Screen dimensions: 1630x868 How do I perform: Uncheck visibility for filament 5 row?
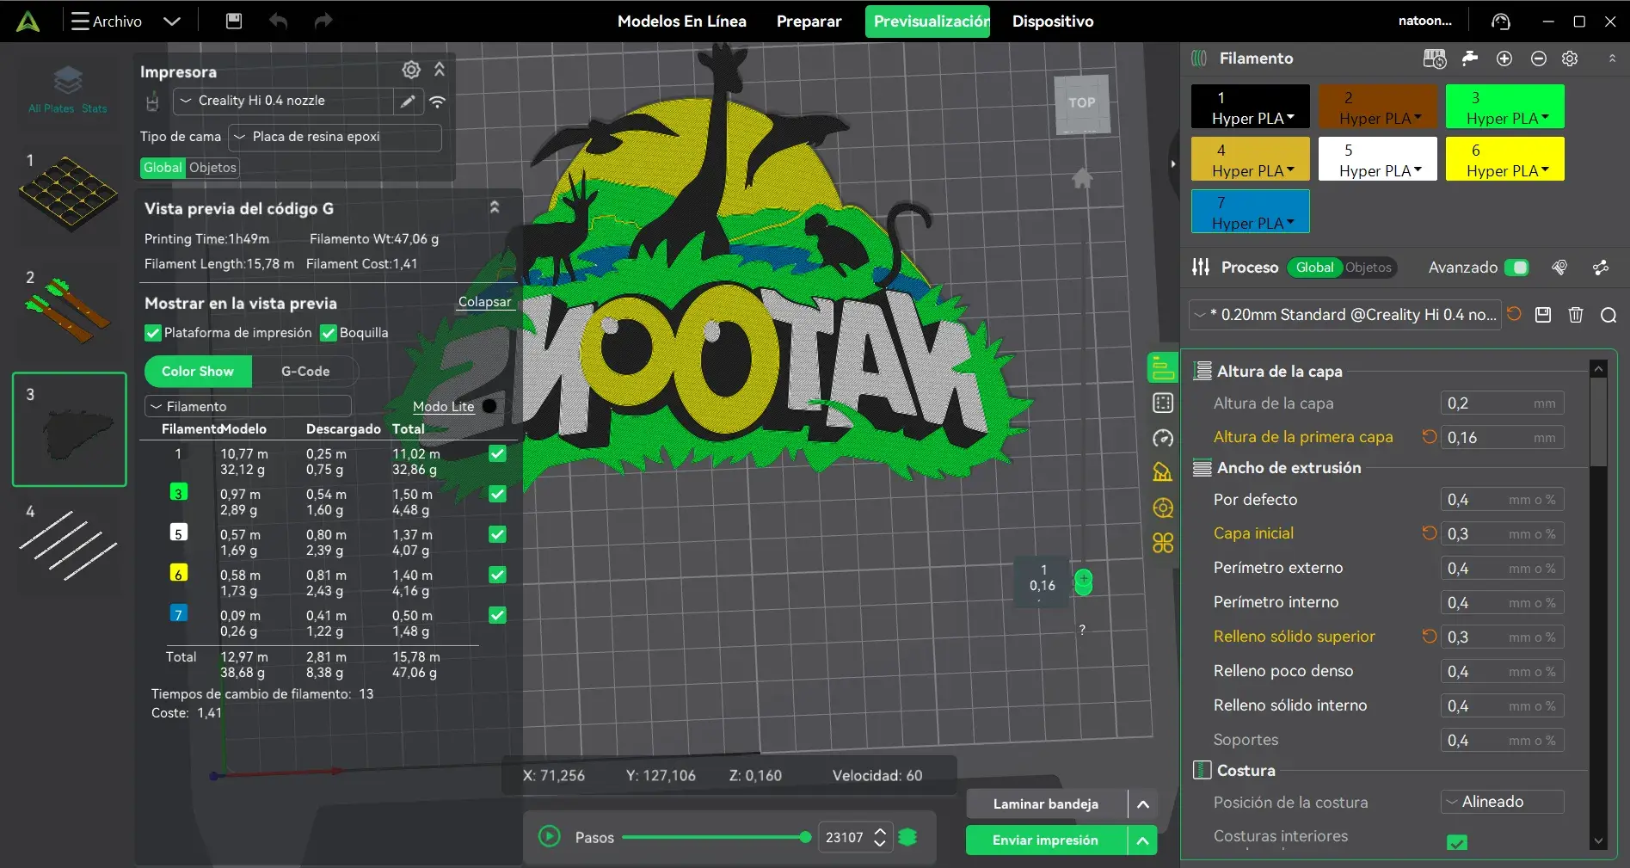click(x=497, y=534)
